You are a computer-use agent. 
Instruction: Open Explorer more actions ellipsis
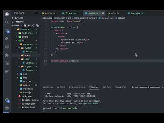[x=36, y=13]
